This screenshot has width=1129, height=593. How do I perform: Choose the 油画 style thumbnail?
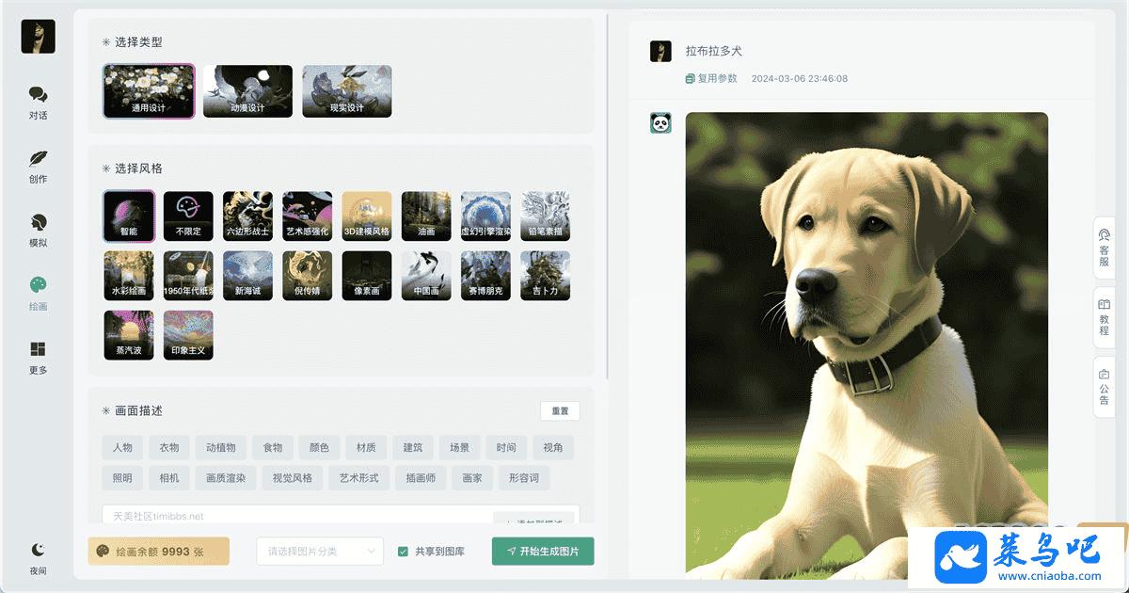pyautogui.click(x=426, y=216)
